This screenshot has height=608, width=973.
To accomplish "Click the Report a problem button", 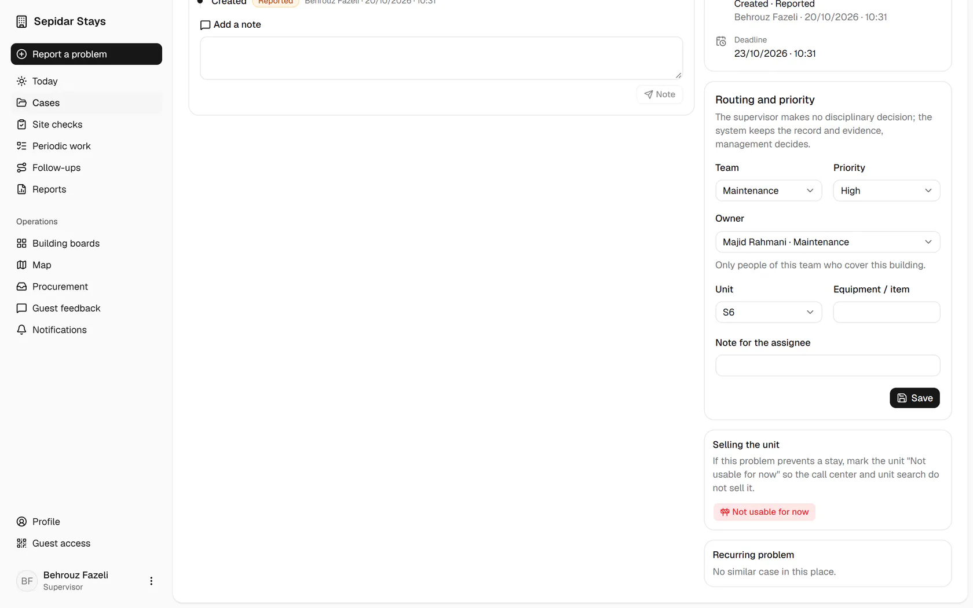I will 86,54.
